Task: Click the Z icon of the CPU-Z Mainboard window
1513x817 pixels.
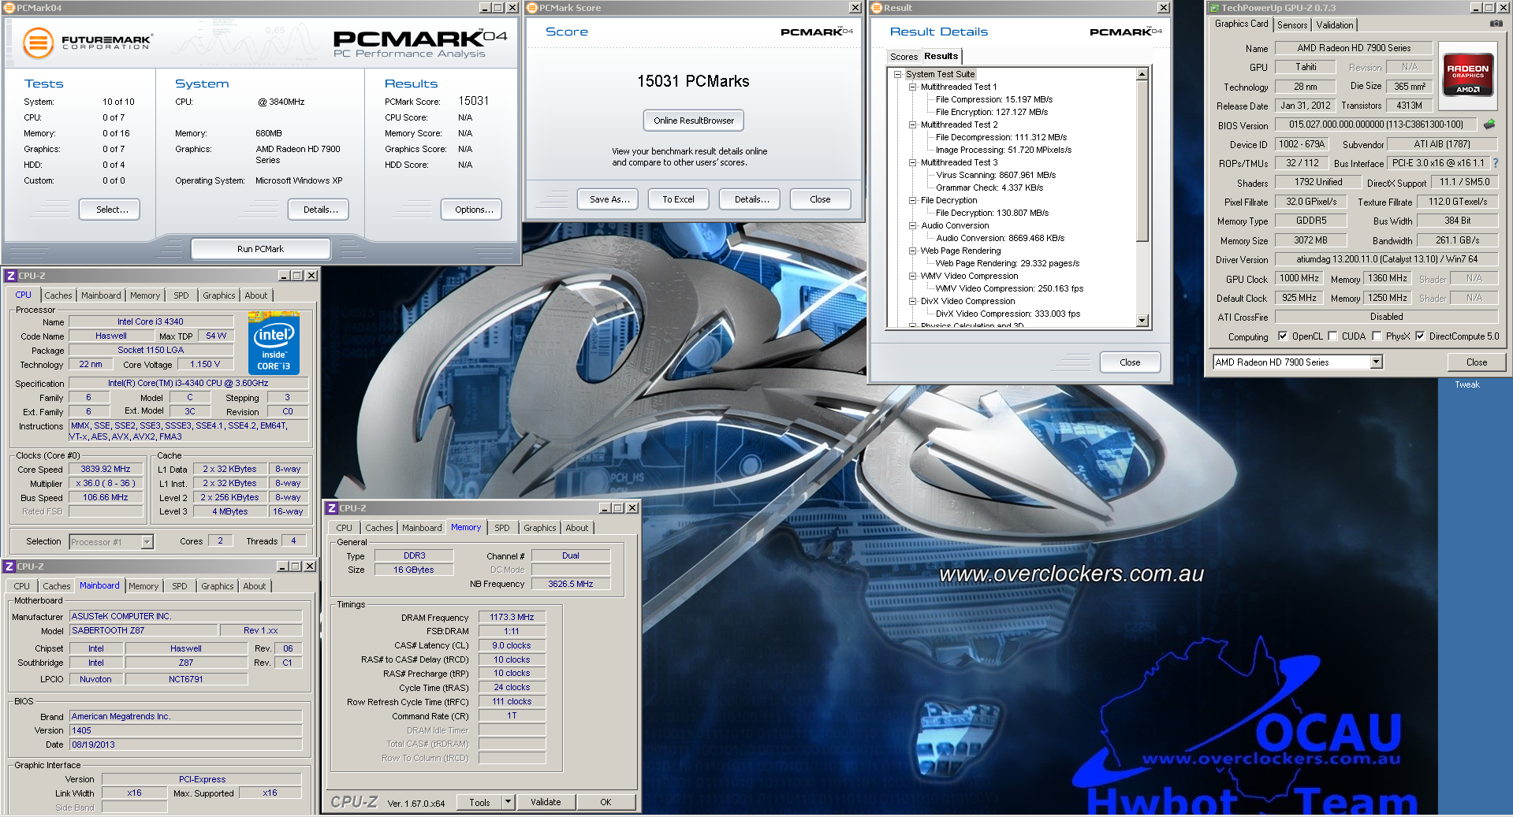Action: coord(9,566)
